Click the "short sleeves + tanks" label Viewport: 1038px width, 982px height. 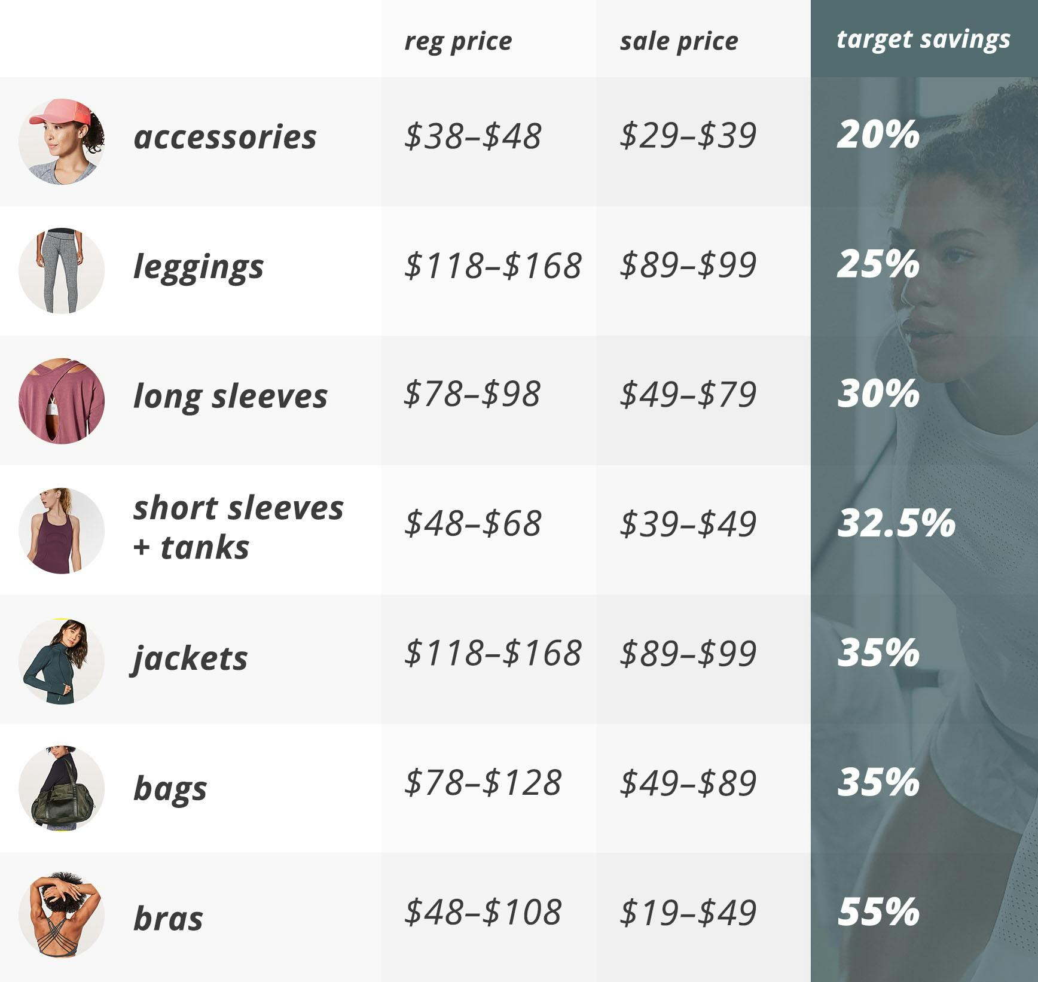point(237,527)
